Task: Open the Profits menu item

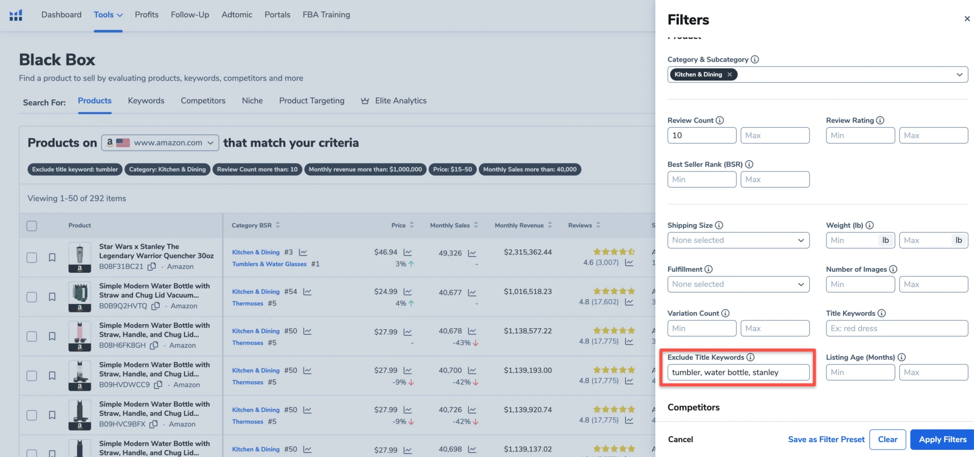Action: (x=147, y=15)
